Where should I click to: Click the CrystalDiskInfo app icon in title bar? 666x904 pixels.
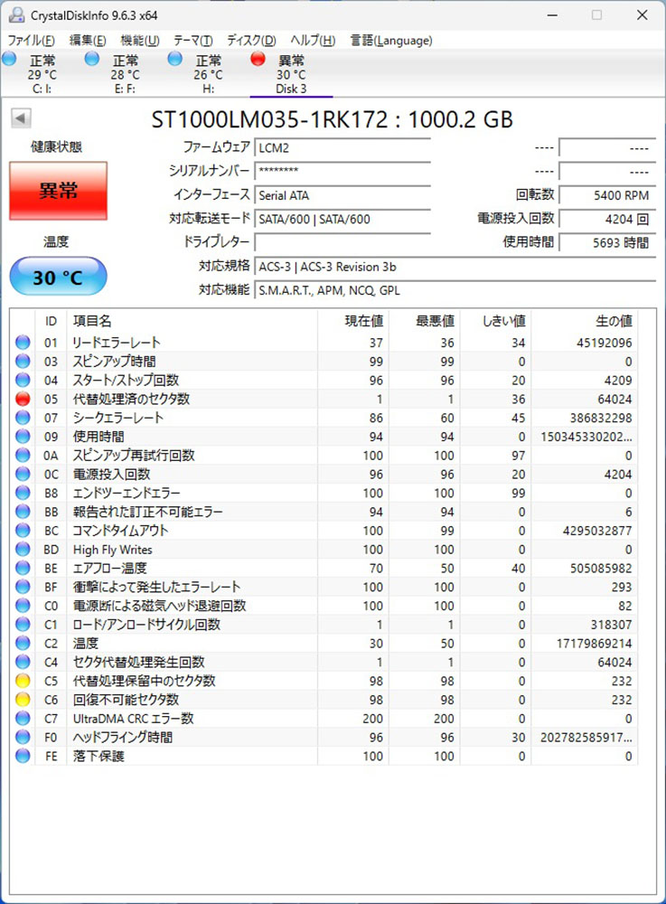click(x=16, y=15)
